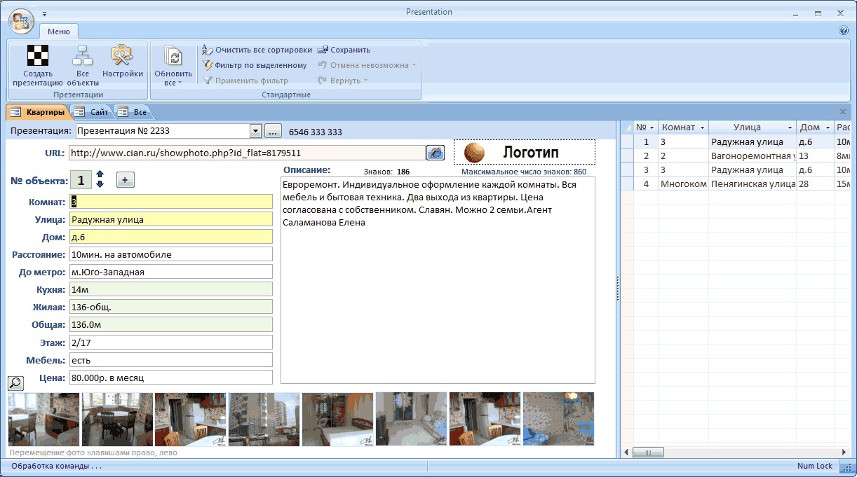Click the plus button to add object
The height and width of the screenshot is (477, 857).
(125, 180)
